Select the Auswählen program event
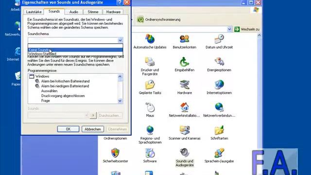The height and width of the screenshot is (175, 311). pos(49,91)
